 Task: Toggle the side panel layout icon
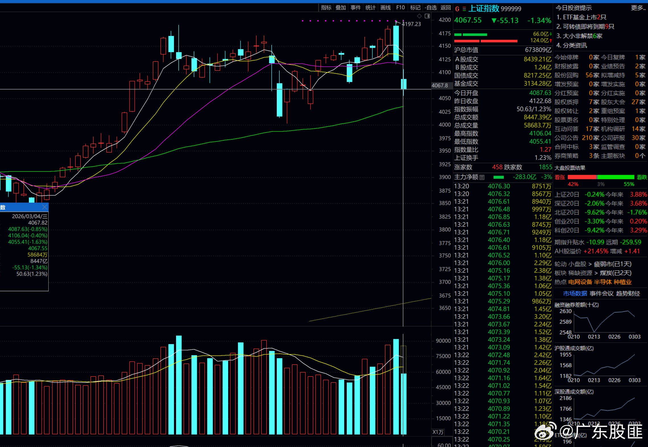tap(427, 16)
